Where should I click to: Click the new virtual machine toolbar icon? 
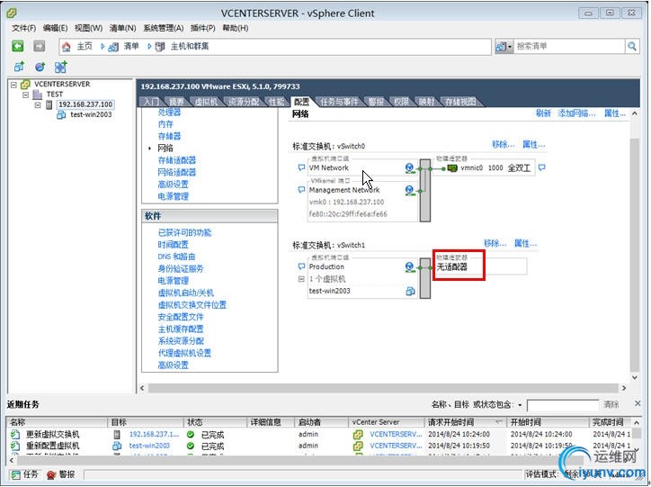point(19,67)
